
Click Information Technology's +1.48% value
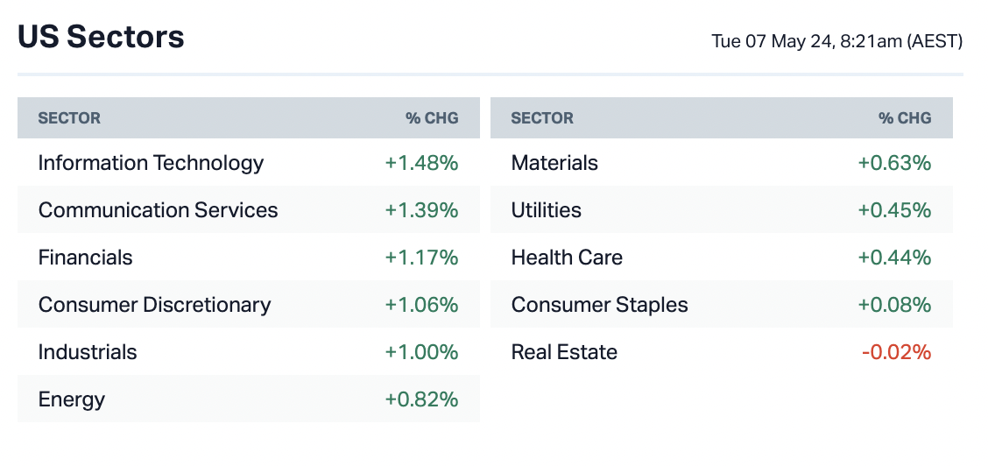coord(421,163)
